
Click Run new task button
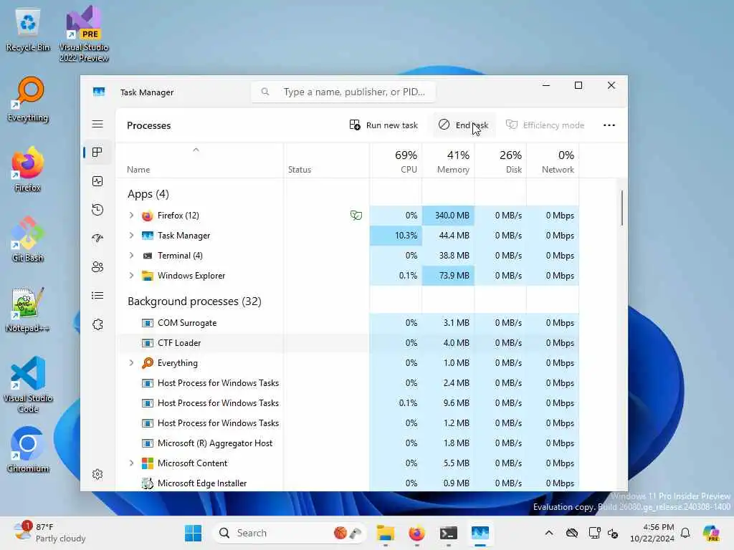[383, 125]
